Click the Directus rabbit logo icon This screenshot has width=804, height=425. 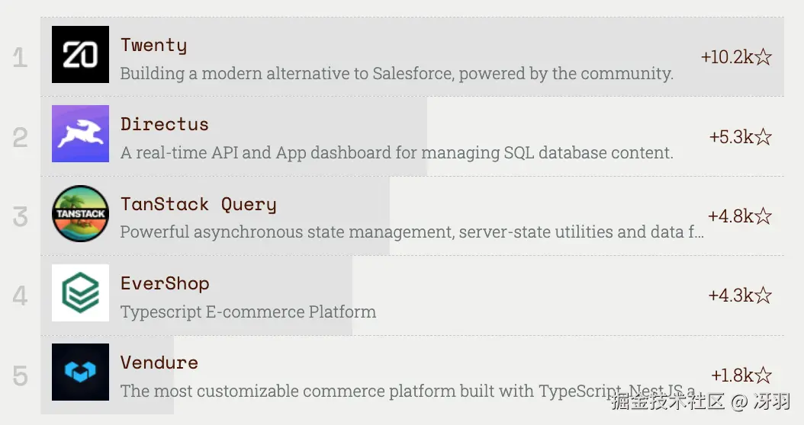[81, 133]
